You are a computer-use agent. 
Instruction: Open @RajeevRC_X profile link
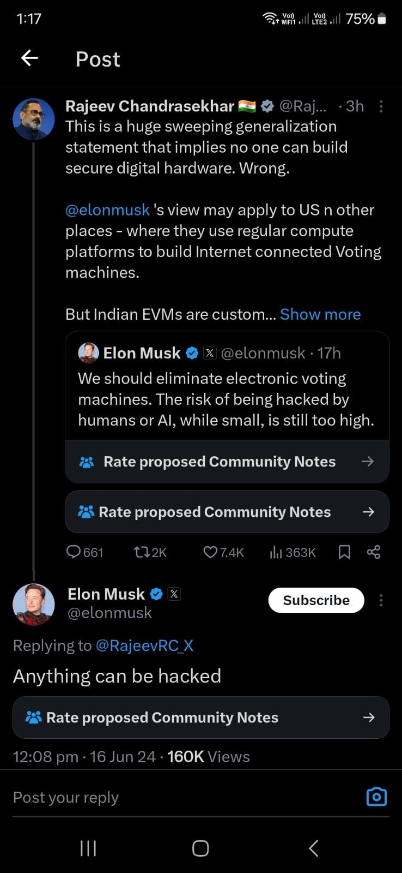click(x=144, y=645)
